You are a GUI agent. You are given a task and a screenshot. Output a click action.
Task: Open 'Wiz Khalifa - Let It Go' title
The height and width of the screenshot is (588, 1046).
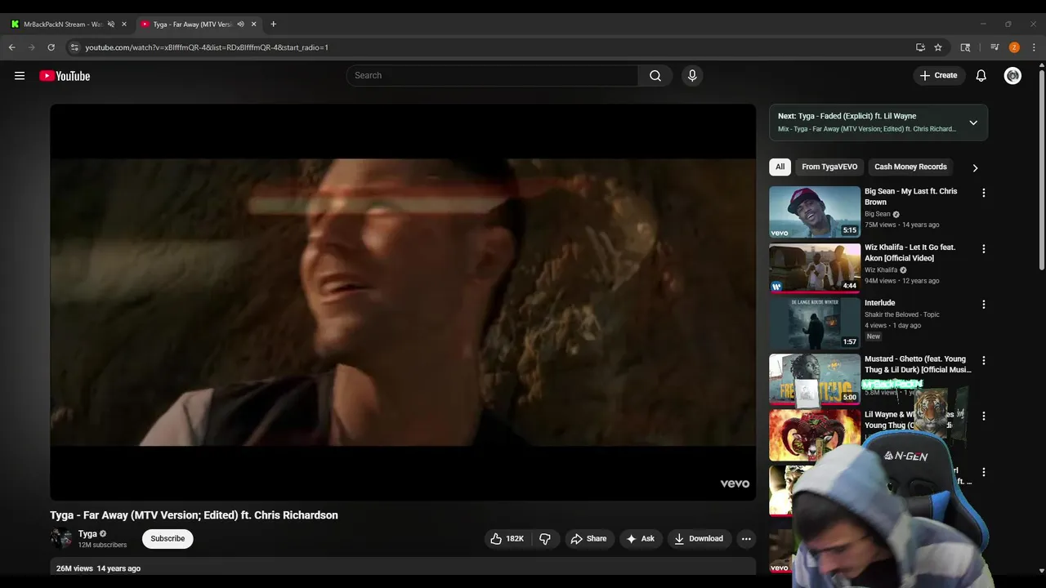[910, 252]
